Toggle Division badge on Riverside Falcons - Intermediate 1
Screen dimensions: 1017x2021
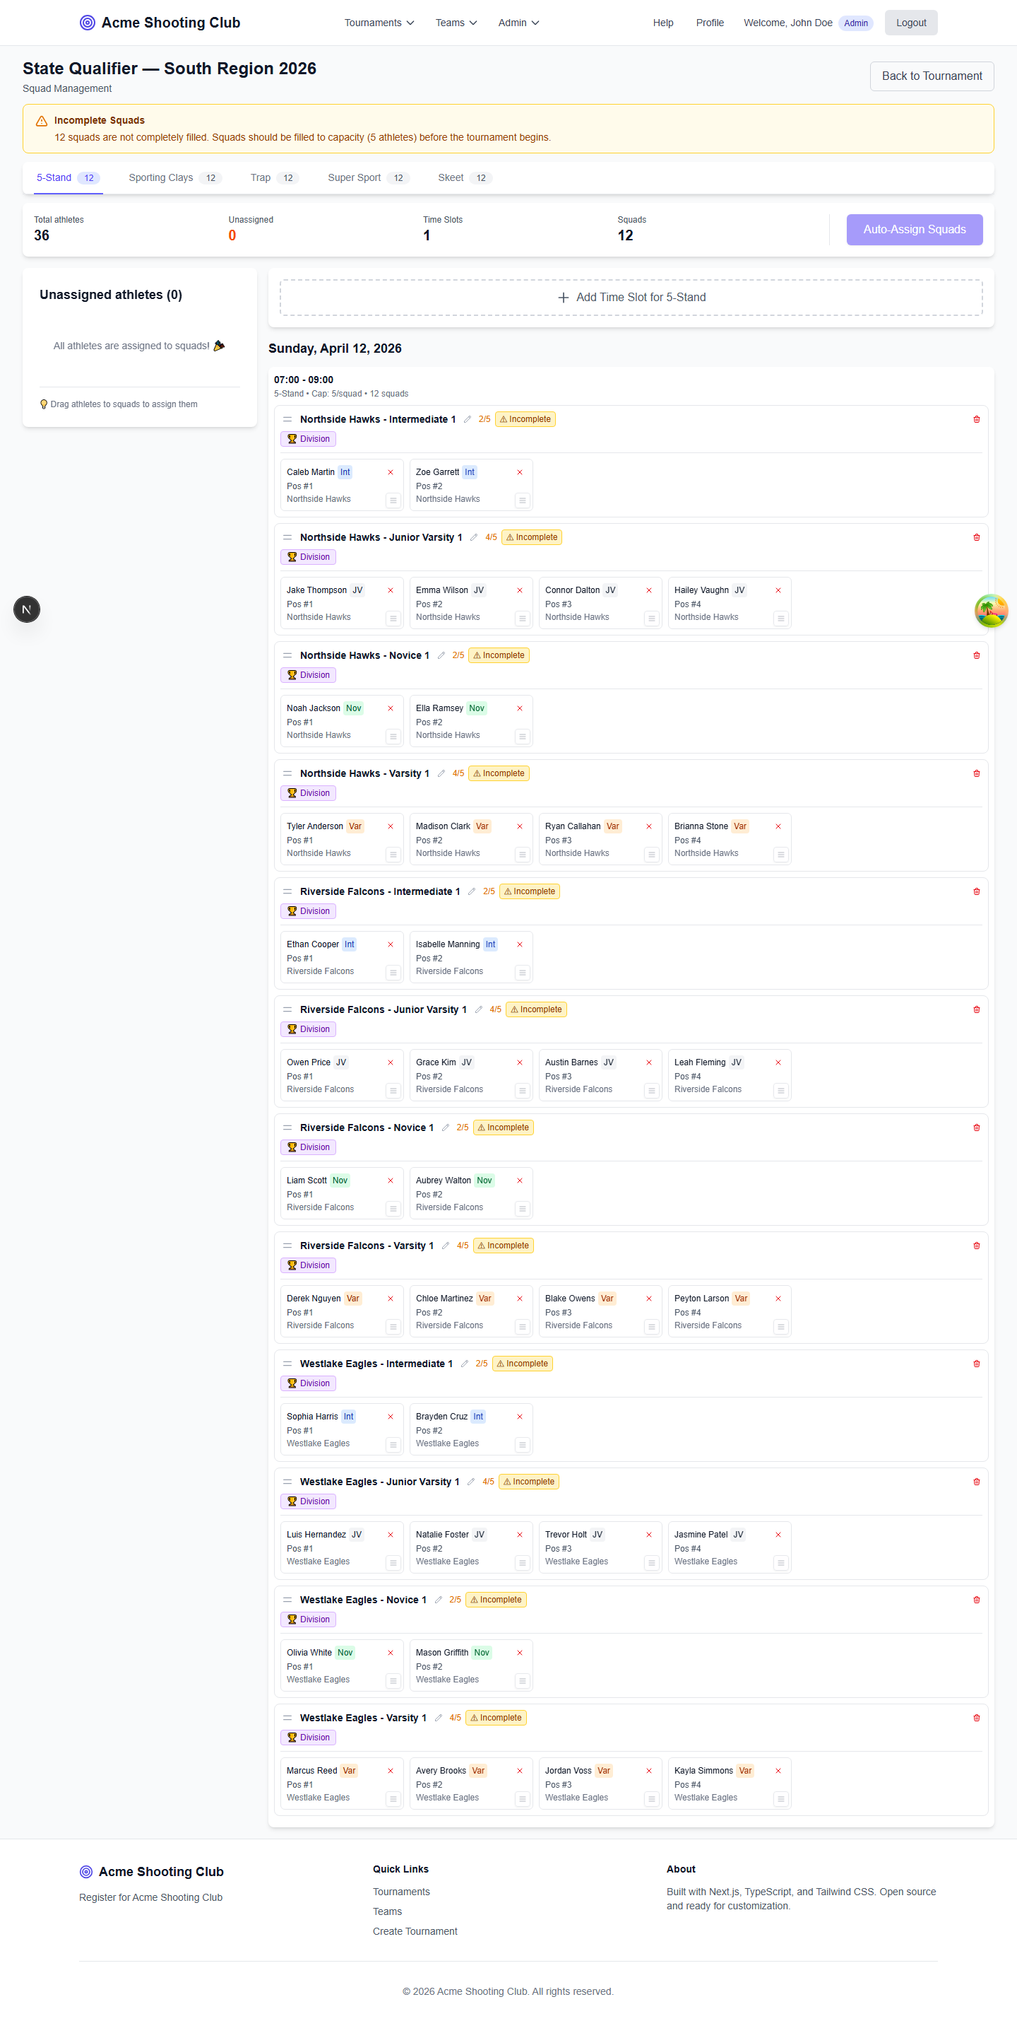point(308,911)
